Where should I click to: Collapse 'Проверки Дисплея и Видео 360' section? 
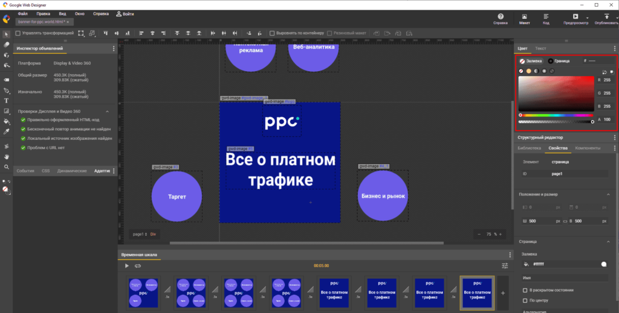(x=108, y=111)
